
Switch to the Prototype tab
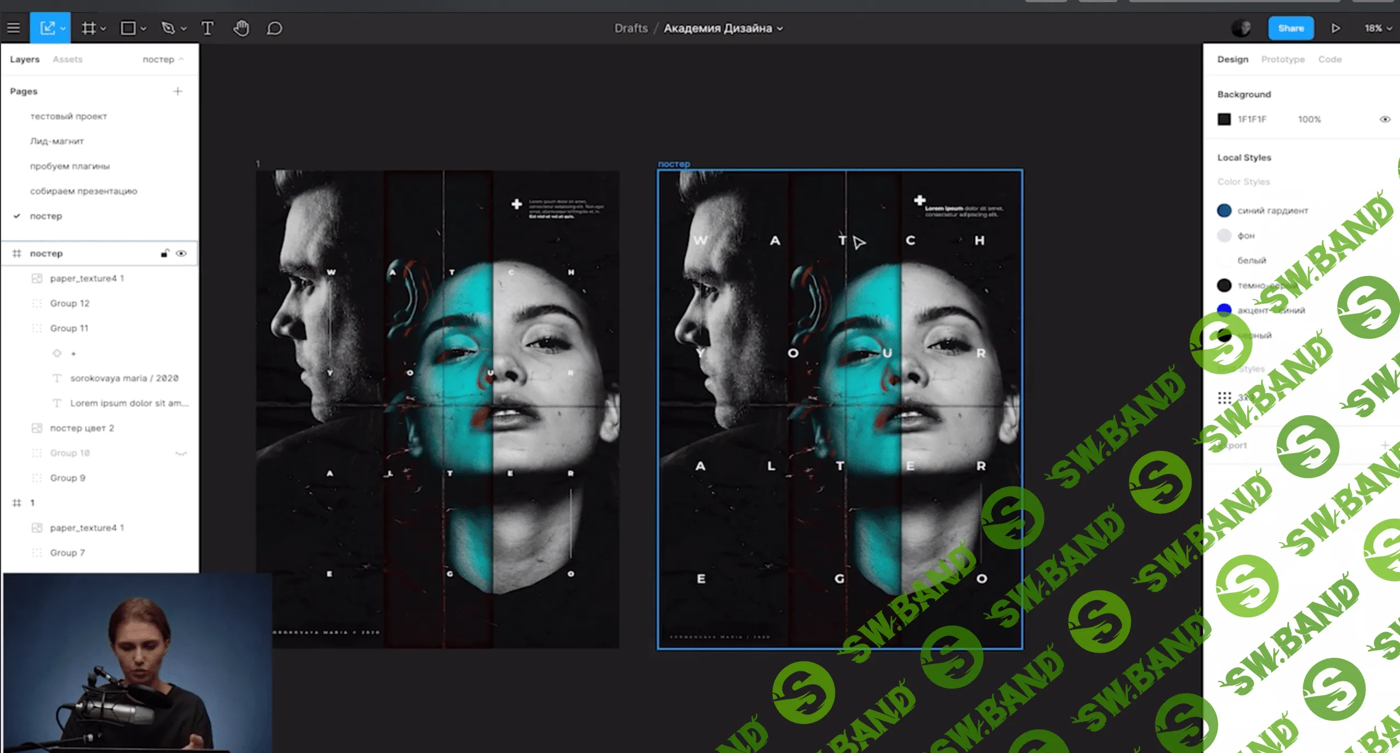point(1282,59)
